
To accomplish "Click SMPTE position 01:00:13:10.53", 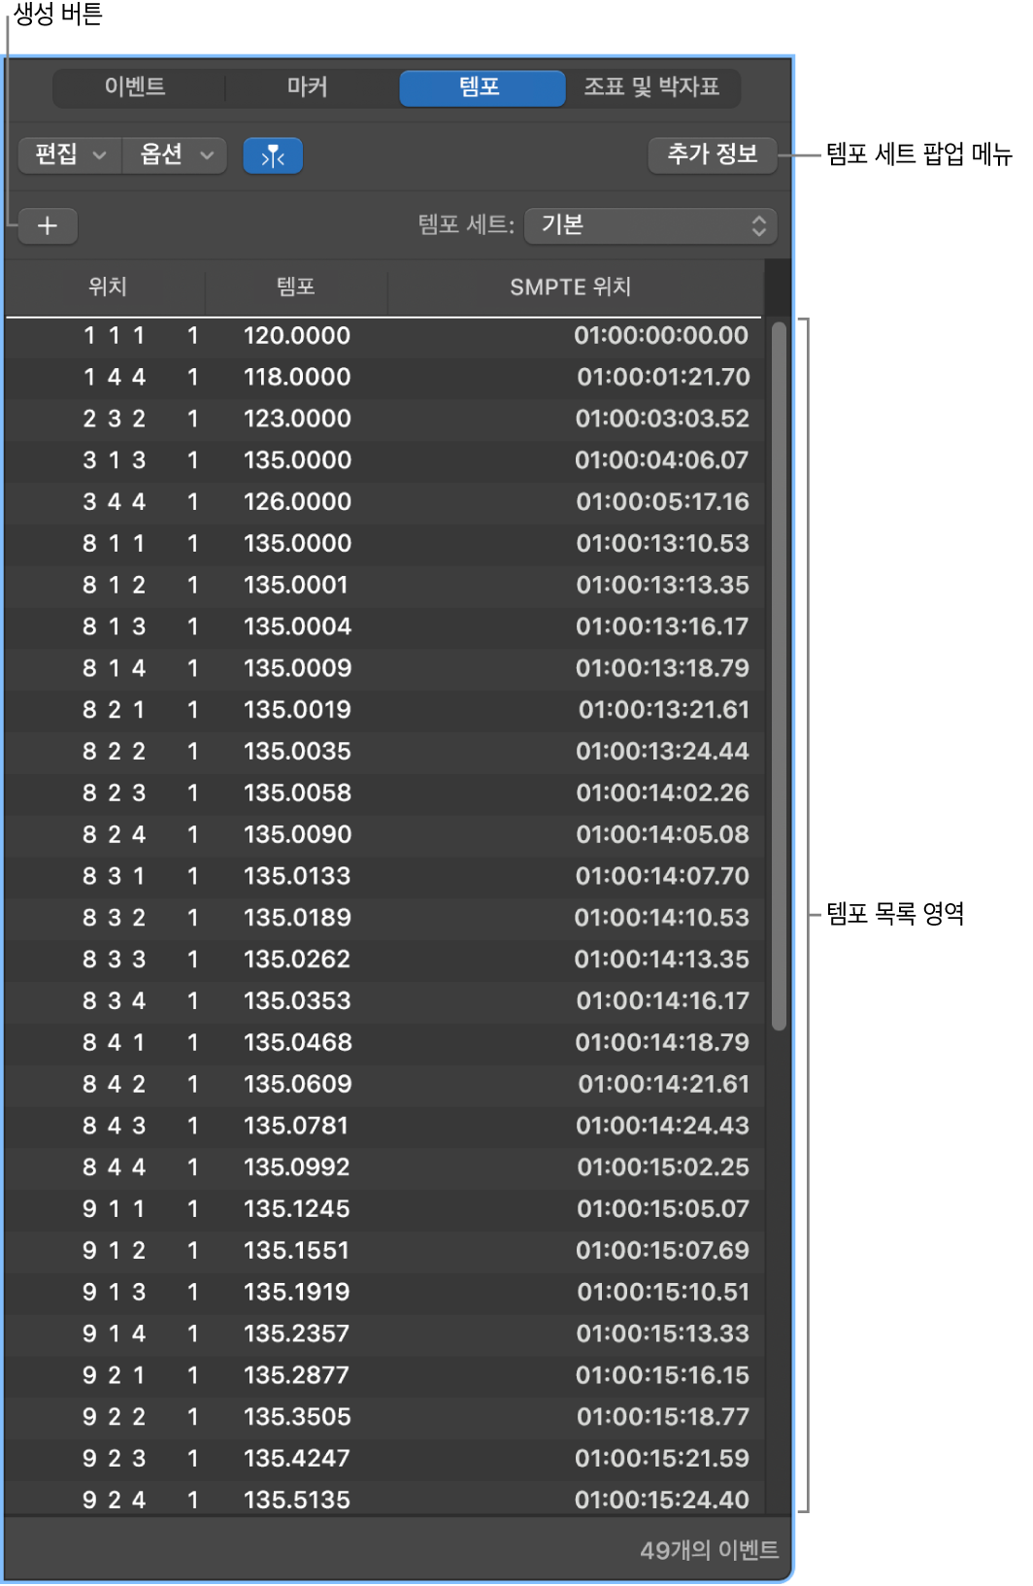I will point(662,544).
